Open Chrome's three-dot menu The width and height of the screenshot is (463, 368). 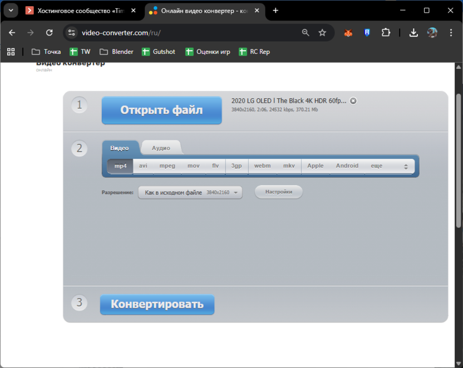[x=451, y=33]
